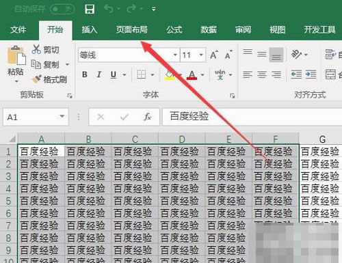Click the 格式刷 format painter
The height and width of the screenshot is (263, 342).
49,79
